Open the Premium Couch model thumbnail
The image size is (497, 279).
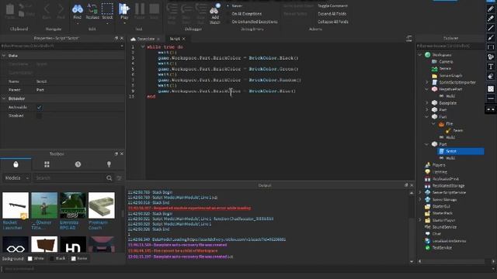coord(102,205)
